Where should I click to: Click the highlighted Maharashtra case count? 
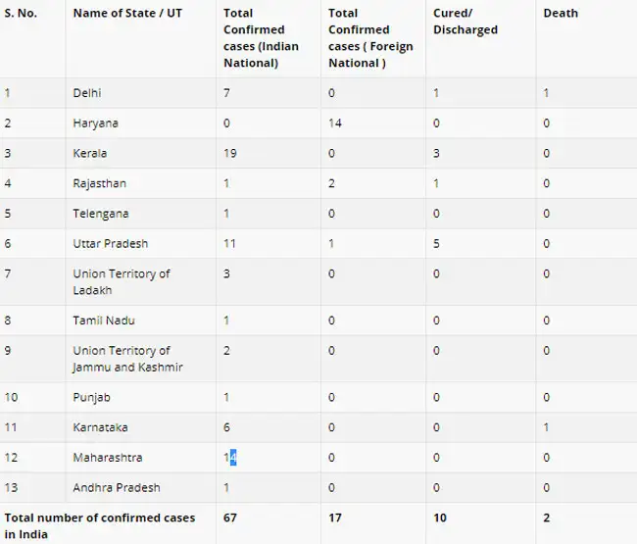(230, 458)
